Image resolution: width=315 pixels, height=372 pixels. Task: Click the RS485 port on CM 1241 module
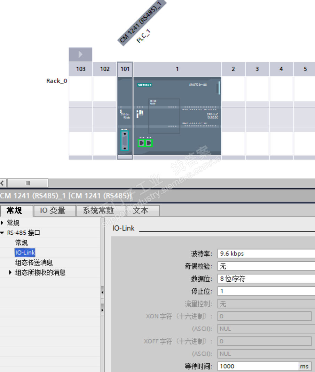coord(125,141)
